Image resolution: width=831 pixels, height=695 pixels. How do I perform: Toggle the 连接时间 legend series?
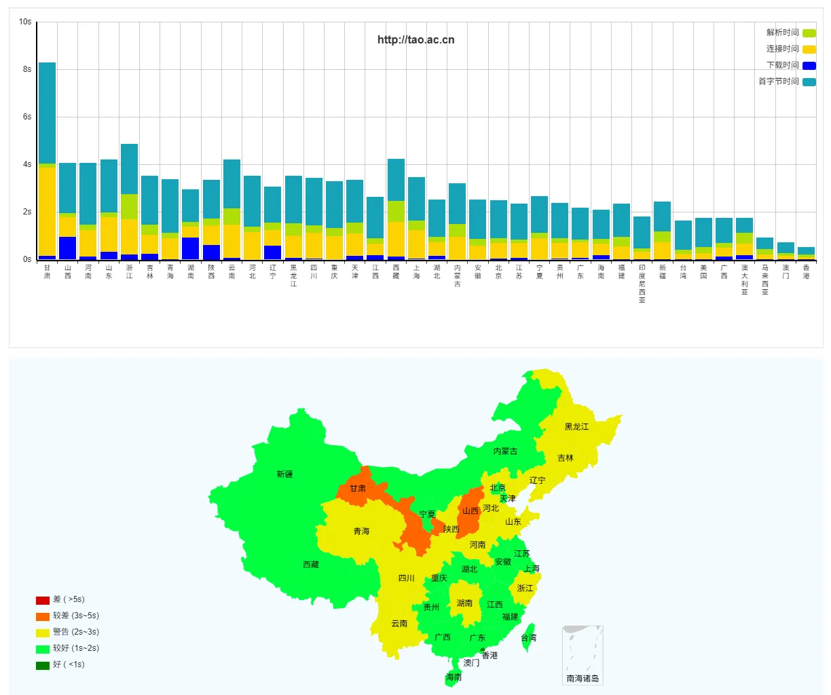point(809,49)
